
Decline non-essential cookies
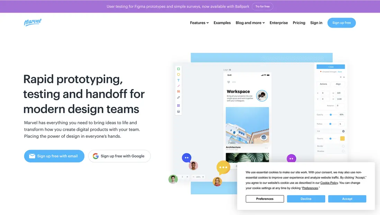pyautogui.click(x=306, y=199)
